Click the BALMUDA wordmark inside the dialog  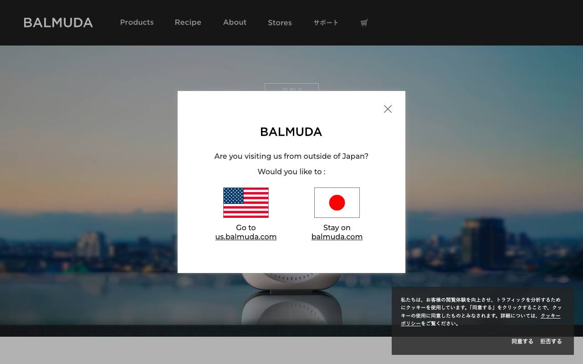coord(291,132)
